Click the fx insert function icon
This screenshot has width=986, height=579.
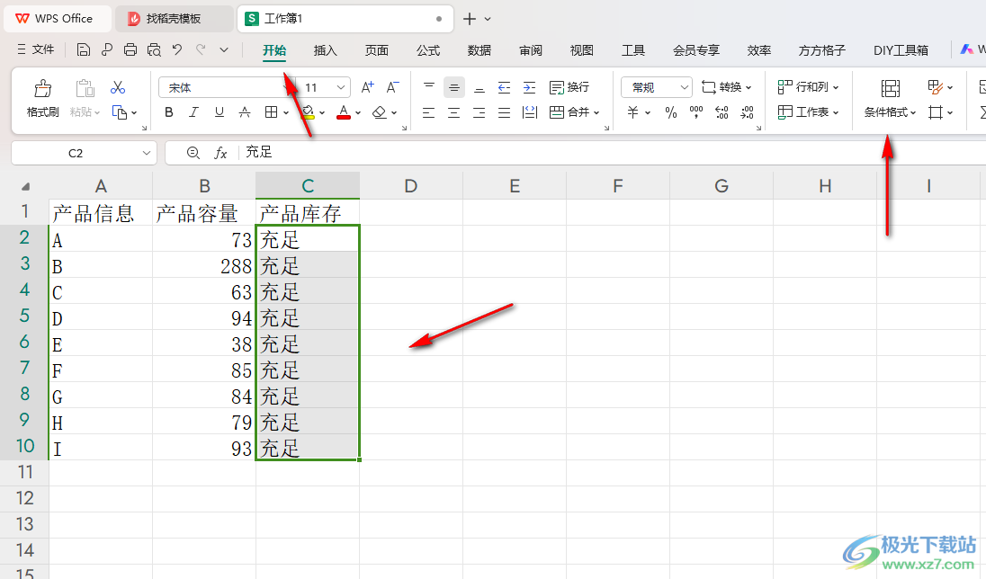coord(220,153)
